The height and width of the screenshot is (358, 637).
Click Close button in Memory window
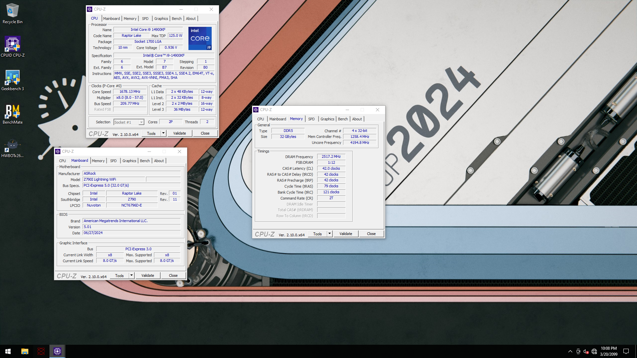371,234
